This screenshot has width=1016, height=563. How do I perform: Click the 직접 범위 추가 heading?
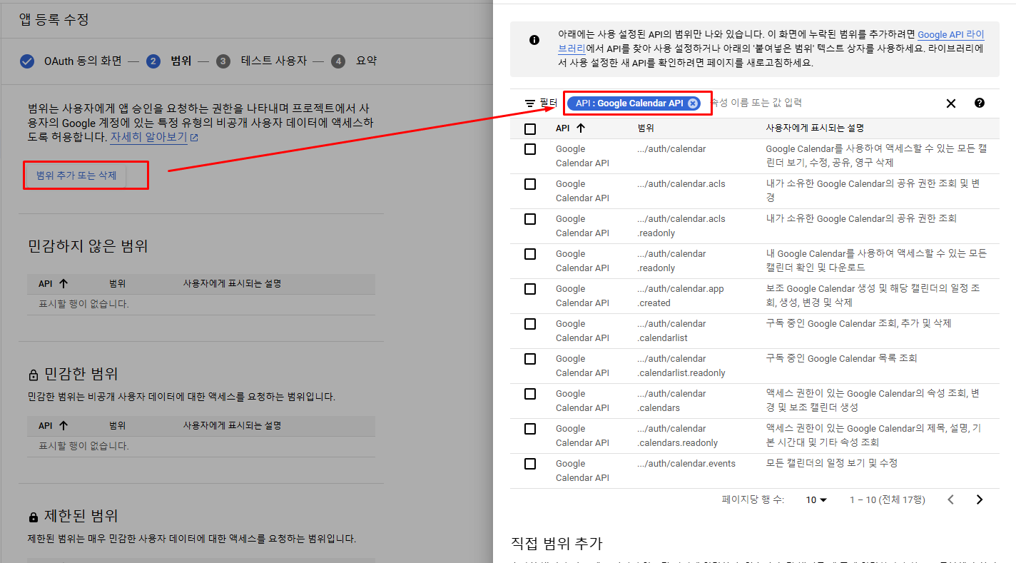(557, 544)
